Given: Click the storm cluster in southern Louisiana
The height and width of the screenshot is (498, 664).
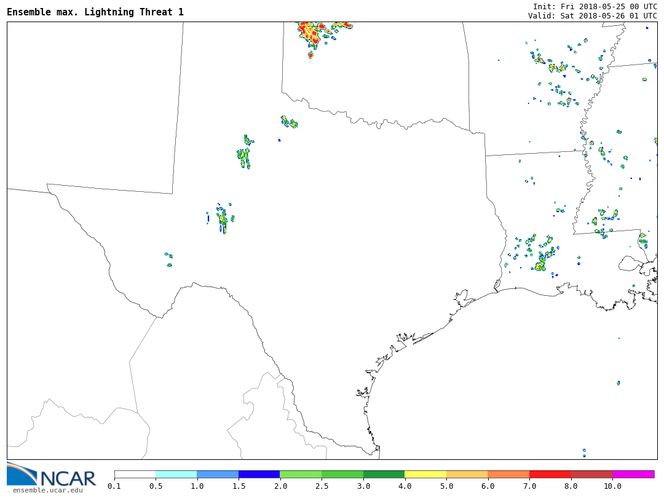Looking at the screenshot, I should pos(541,261).
